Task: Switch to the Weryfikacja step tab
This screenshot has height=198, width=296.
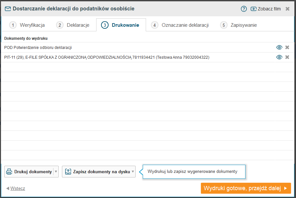Action: click(27, 25)
